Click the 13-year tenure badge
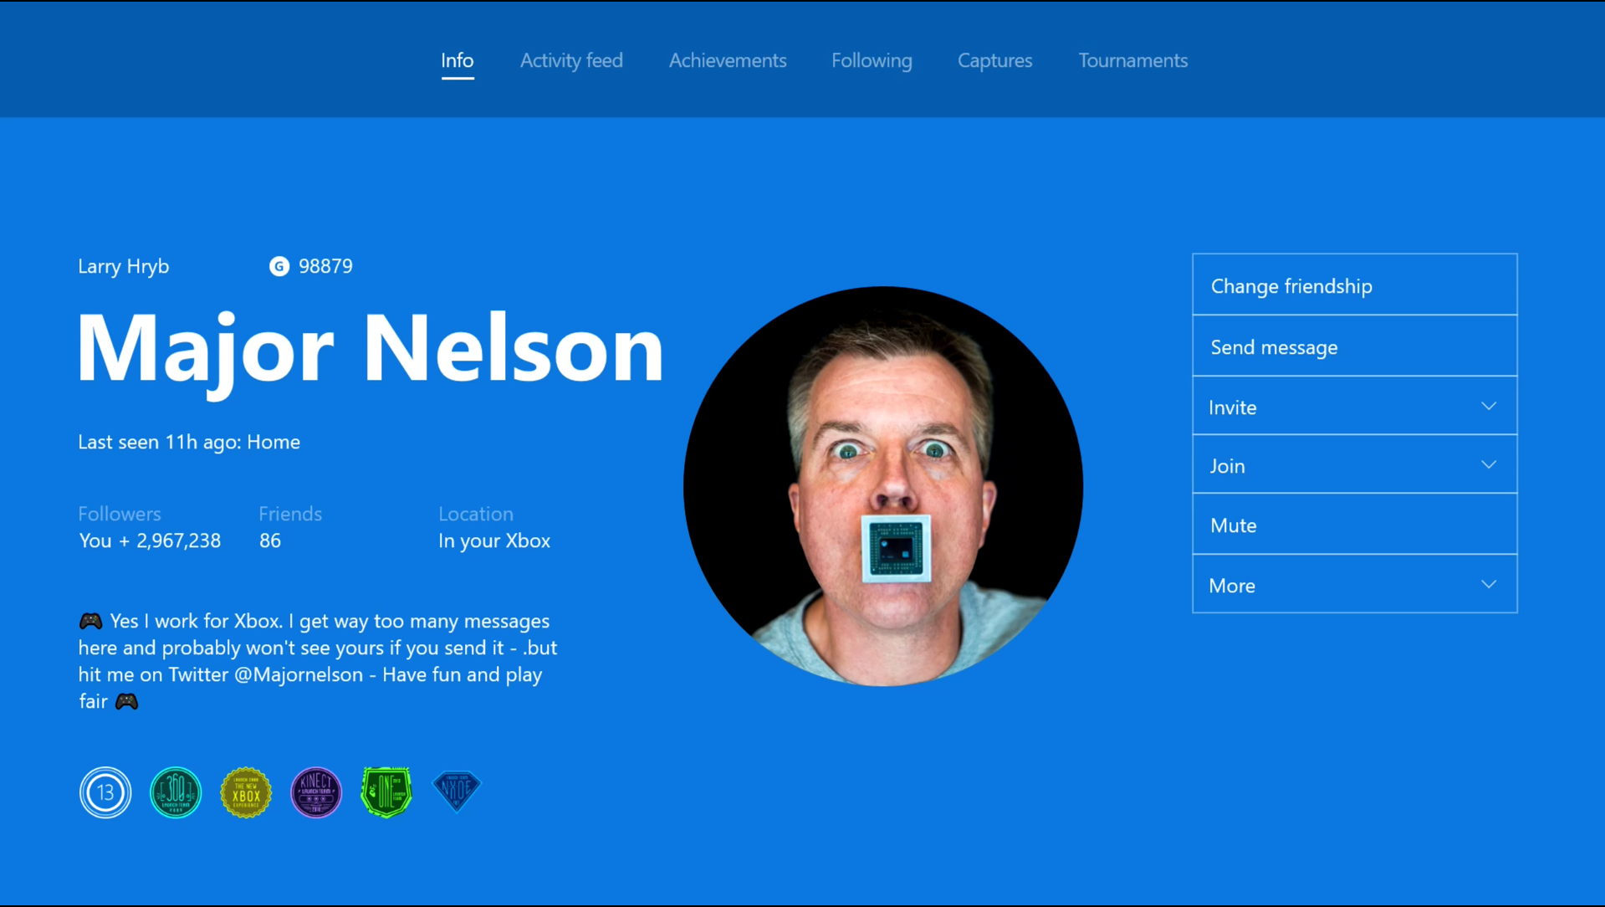 [105, 792]
